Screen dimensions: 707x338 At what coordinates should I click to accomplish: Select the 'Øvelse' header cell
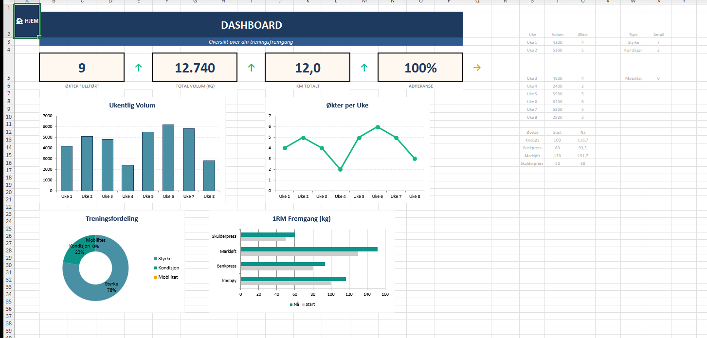[x=532, y=132]
